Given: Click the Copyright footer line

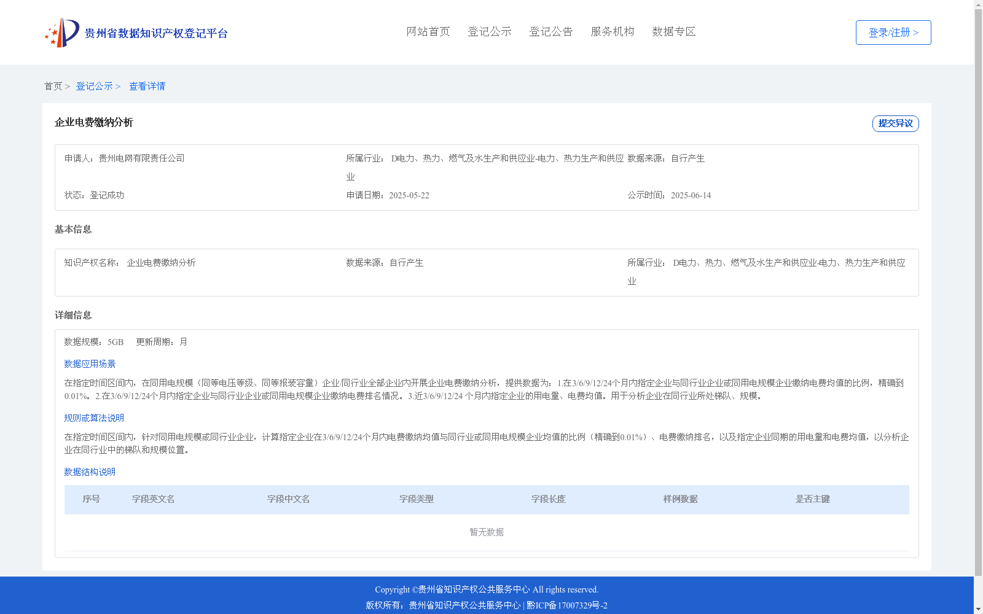Looking at the screenshot, I should click(487, 589).
